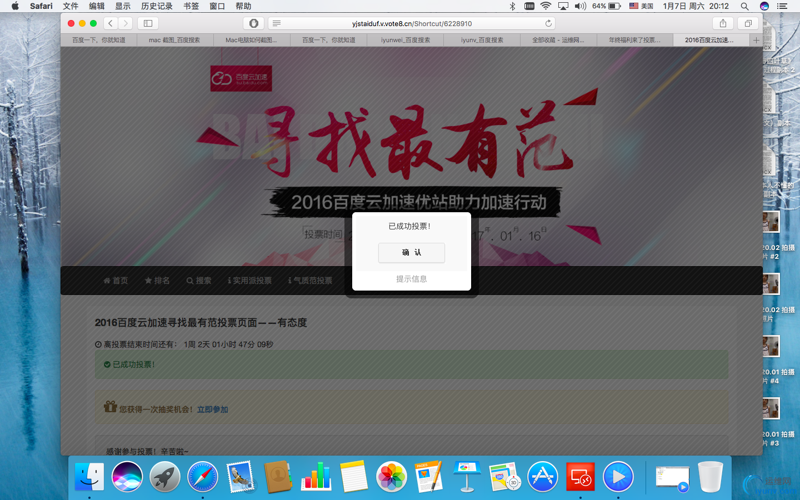Switch to the iyunv_百度搜索 tab
Screen dimensions: 800x500
[x=482, y=40]
